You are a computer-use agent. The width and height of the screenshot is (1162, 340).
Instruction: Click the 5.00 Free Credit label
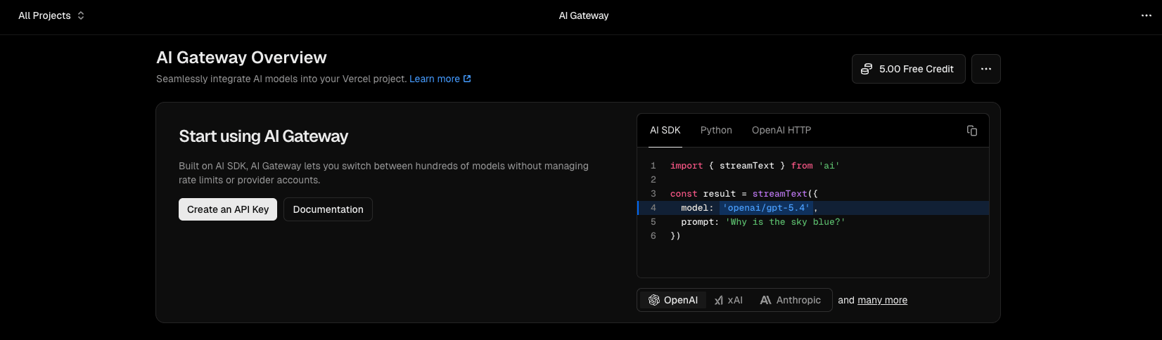pos(917,69)
